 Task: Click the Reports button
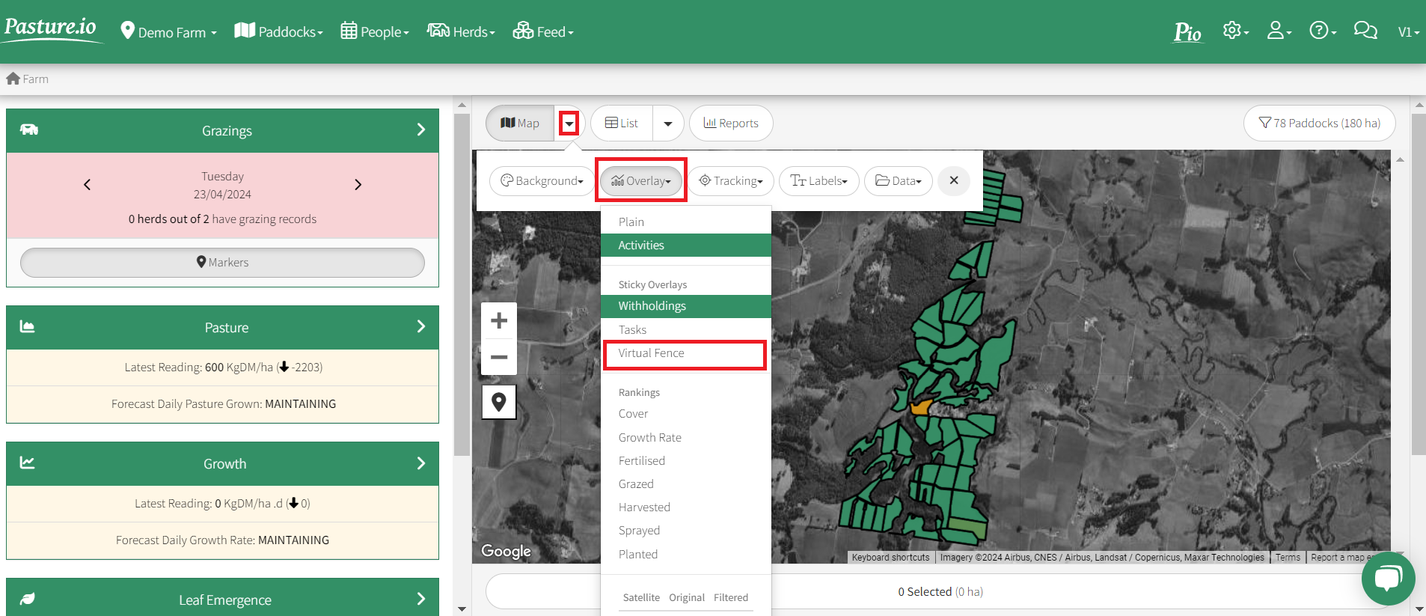[x=731, y=123]
